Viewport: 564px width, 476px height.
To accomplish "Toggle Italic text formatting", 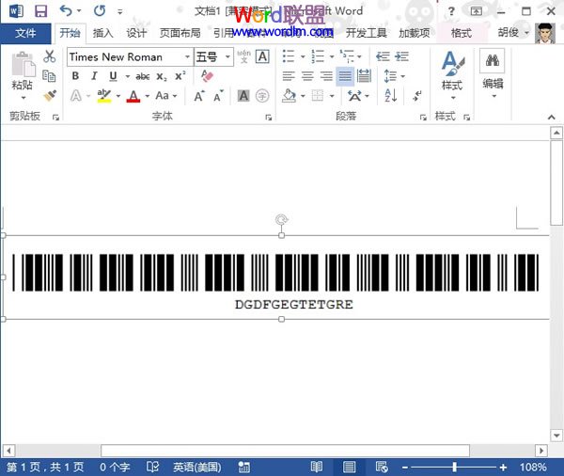I will (94, 76).
